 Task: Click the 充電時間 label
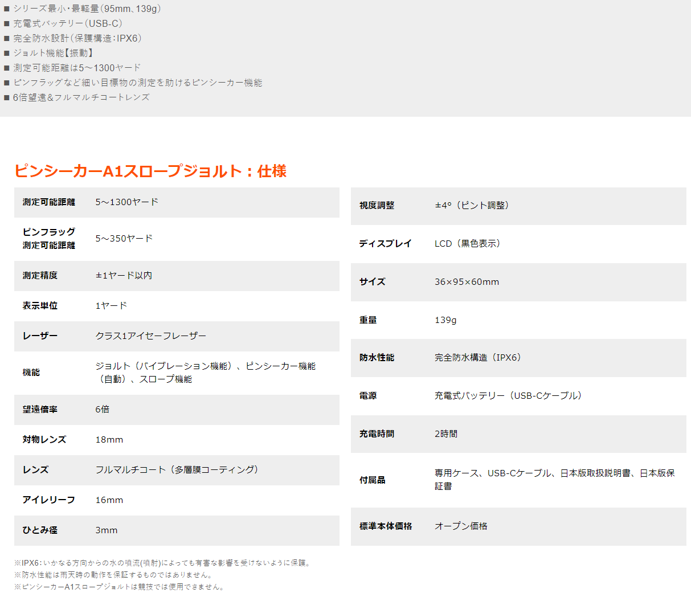coord(377,434)
